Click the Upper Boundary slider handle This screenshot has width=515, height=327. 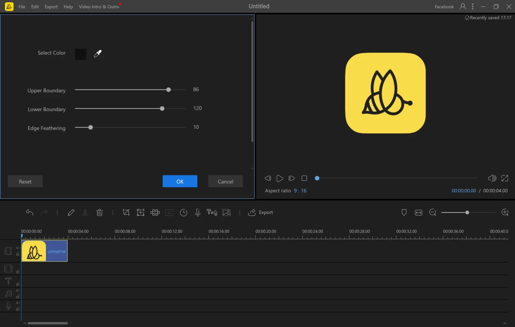pos(168,90)
